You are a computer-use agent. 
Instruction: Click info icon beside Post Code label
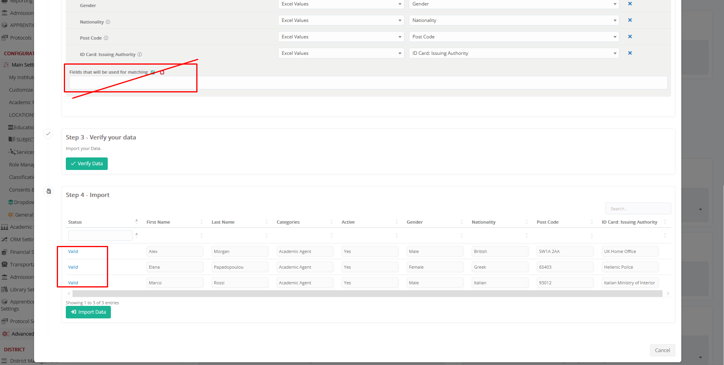click(x=106, y=38)
